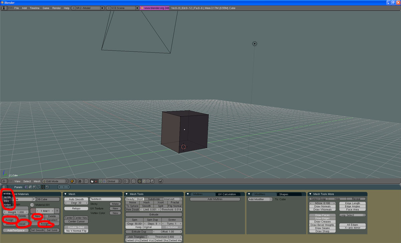The width and height of the screenshot is (401, 243).
Task: Toggle Draw Faces option
Action: [x=322, y=215]
